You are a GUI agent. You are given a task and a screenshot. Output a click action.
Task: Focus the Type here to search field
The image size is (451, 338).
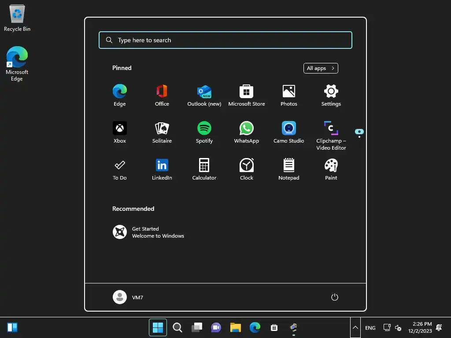[225, 40]
